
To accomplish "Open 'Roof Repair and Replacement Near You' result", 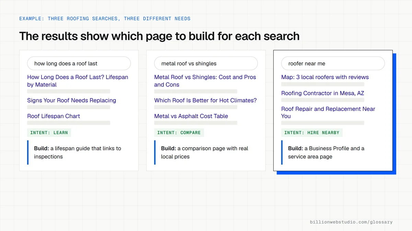I will pos(328,112).
